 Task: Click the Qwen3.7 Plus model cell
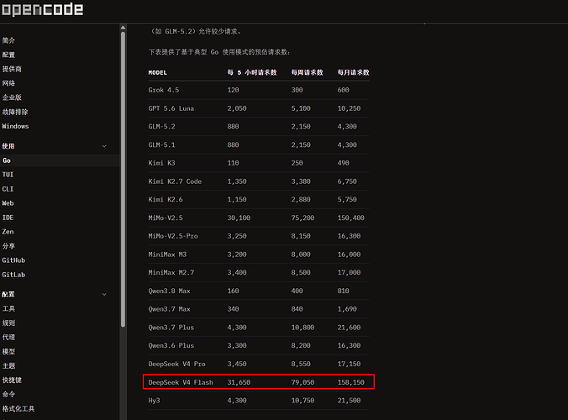[x=171, y=328]
